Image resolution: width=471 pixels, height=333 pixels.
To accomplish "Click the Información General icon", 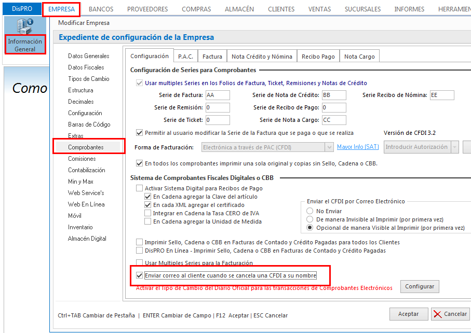I will pos(25,35).
